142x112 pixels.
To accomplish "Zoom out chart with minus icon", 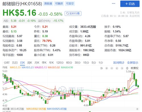I will click(112, 68).
